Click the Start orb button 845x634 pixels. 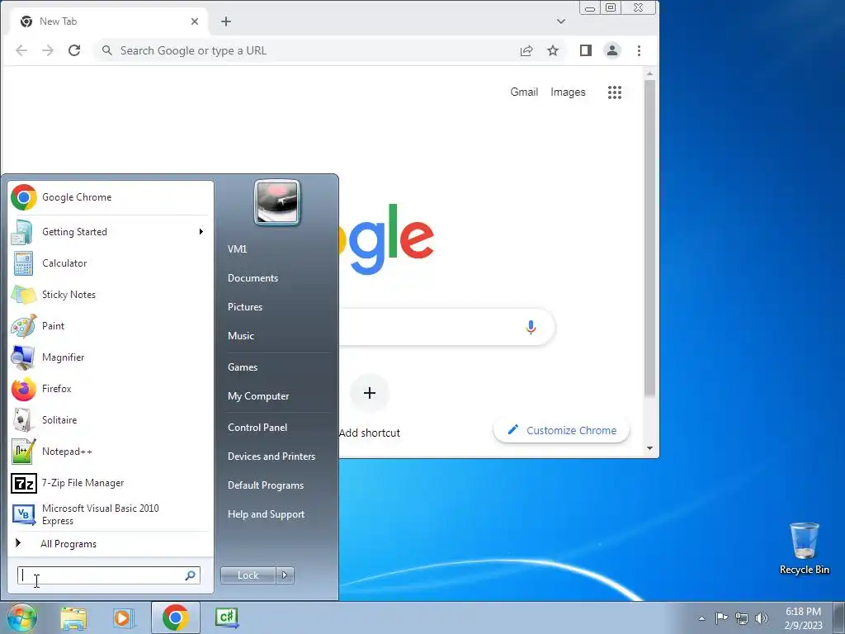[x=21, y=617]
